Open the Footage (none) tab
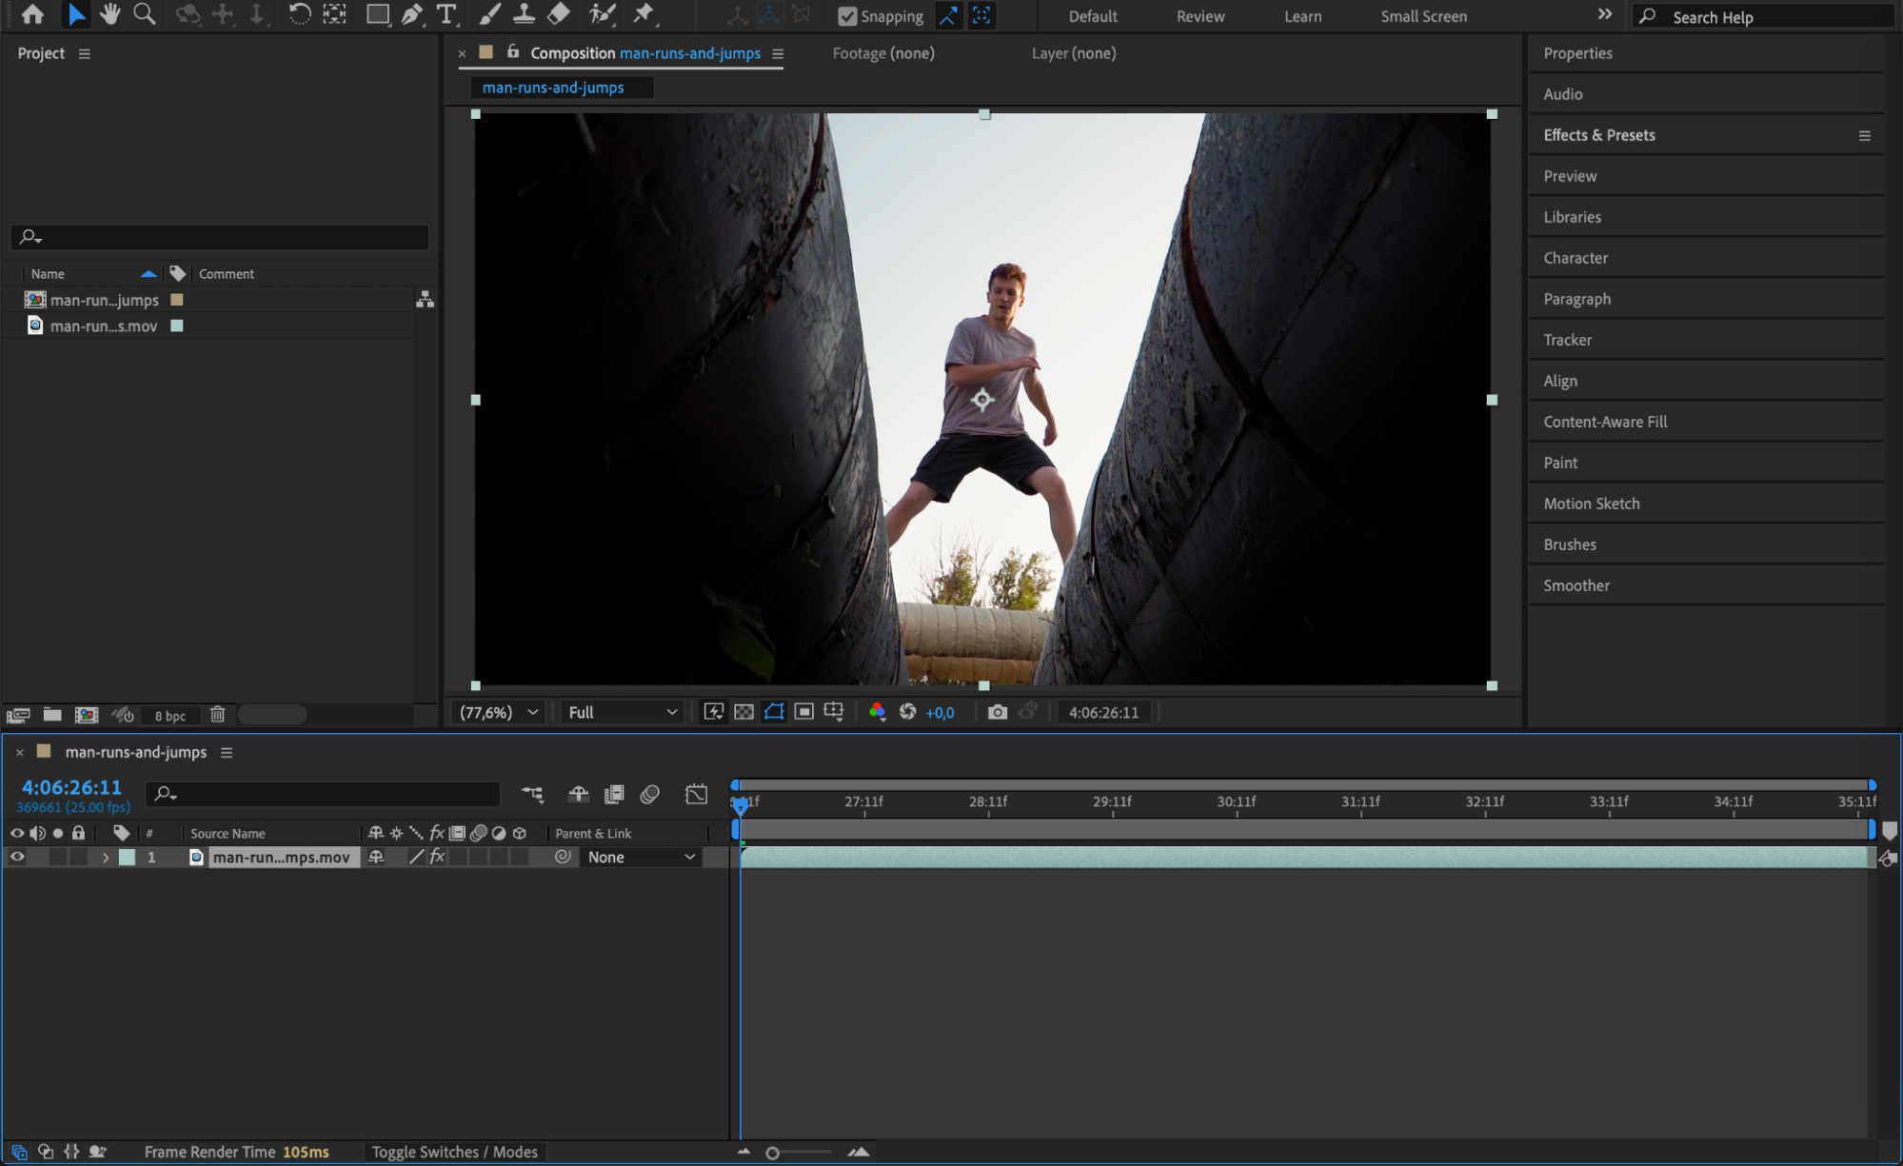This screenshot has width=1903, height=1166. pos(882,53)
